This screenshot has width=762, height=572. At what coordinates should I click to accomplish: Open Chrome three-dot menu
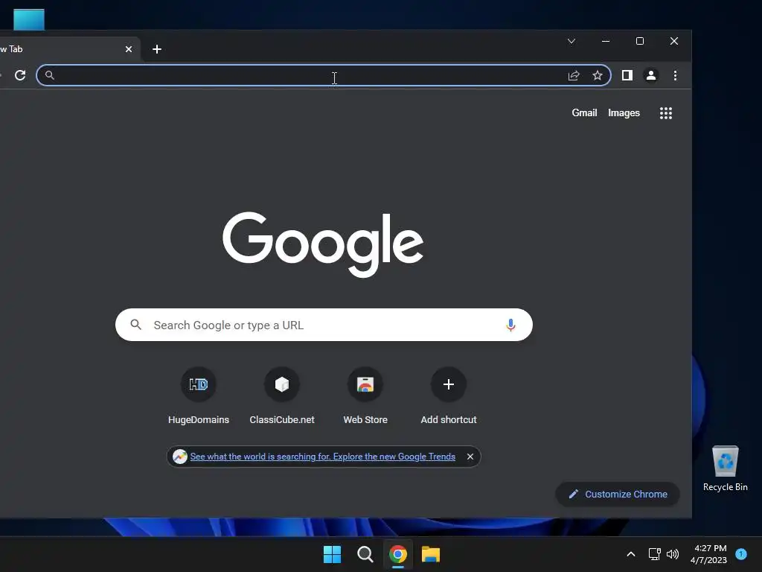(x=675, y=75)
